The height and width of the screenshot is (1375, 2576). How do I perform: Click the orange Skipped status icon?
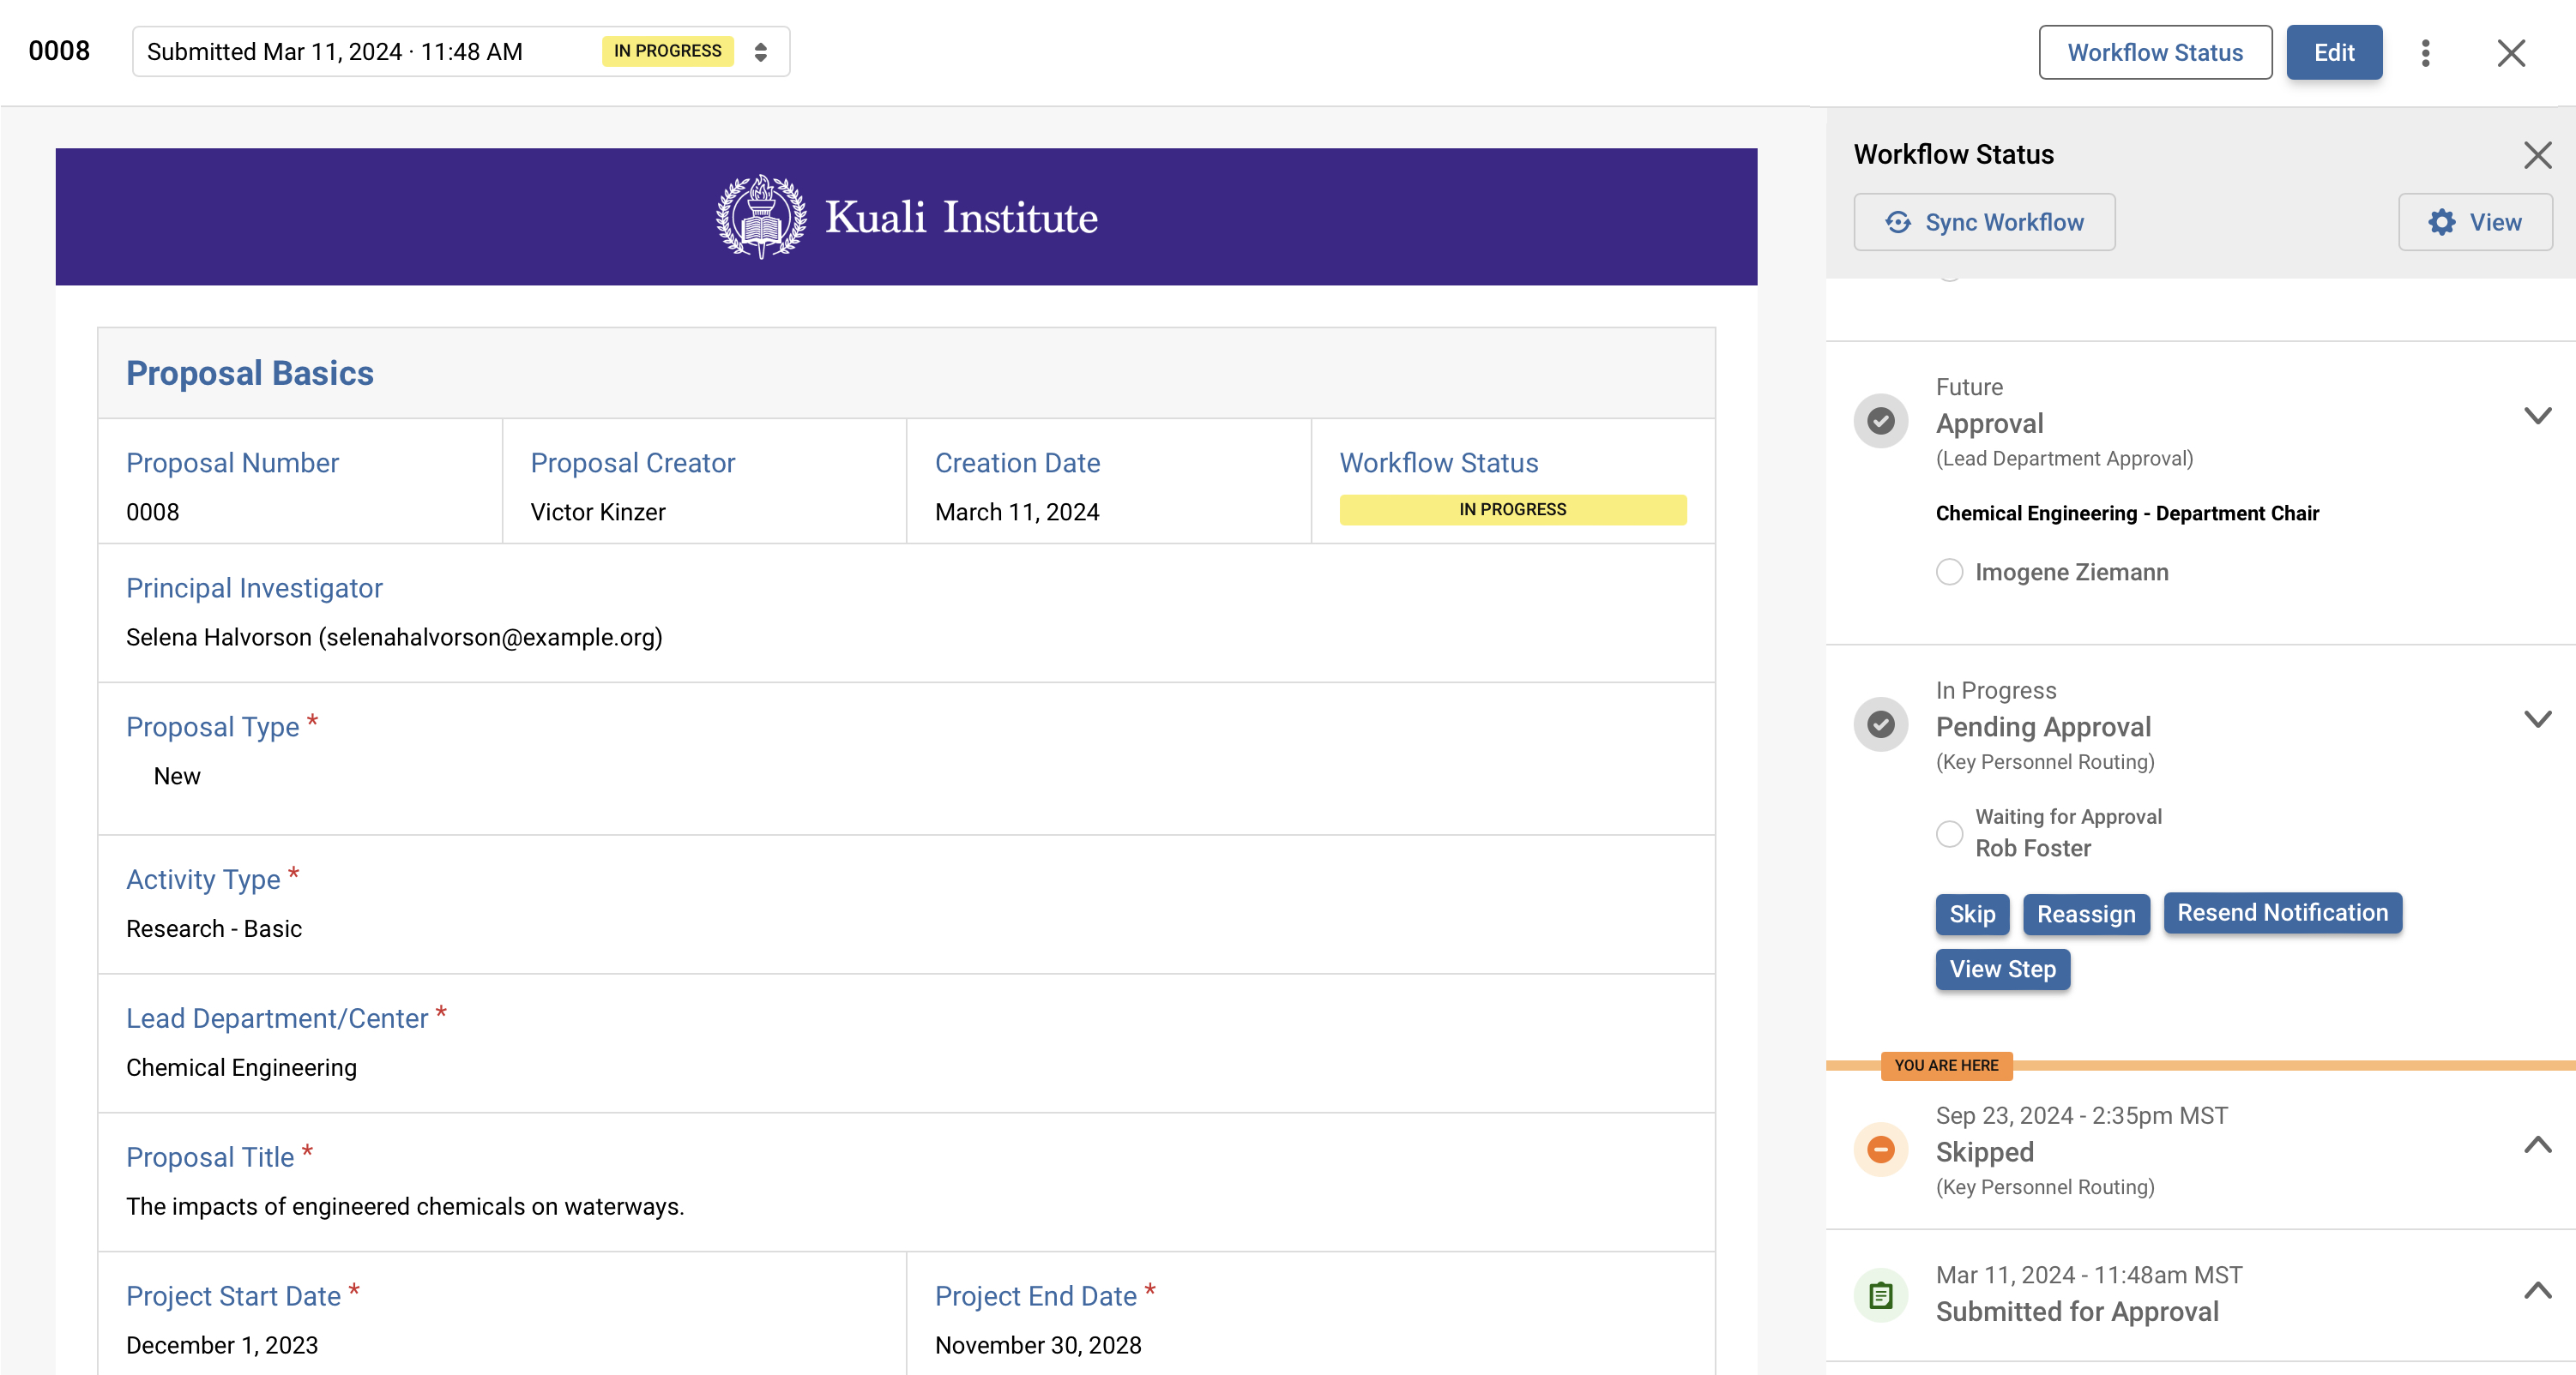pos(1881,1150)
